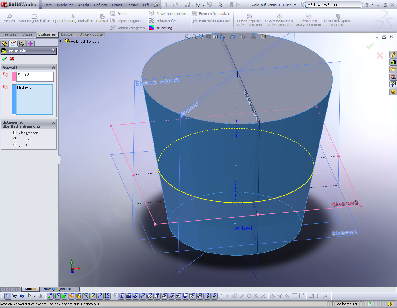Open Masseneigenschaften mass properties tool
The height and width of the screenshot is (308, 397).
[34, 18]
